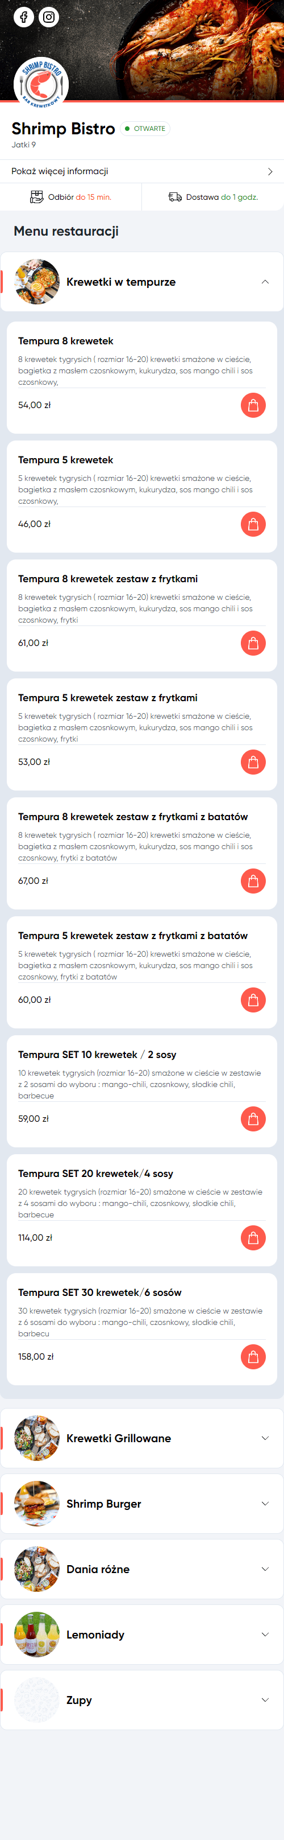Image resolution: width=284 pixels, height=1840 pixels.
Task: Add Tempura SET 10 krewetek to cart
Action: [x=253, y=1118]
